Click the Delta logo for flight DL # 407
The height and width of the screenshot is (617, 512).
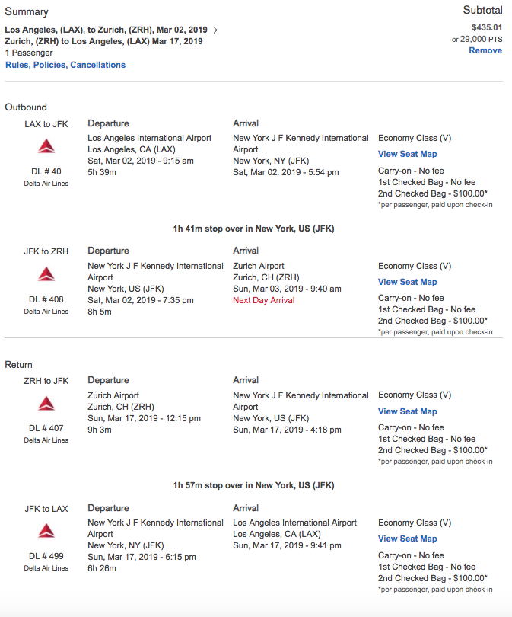point(46,404)
